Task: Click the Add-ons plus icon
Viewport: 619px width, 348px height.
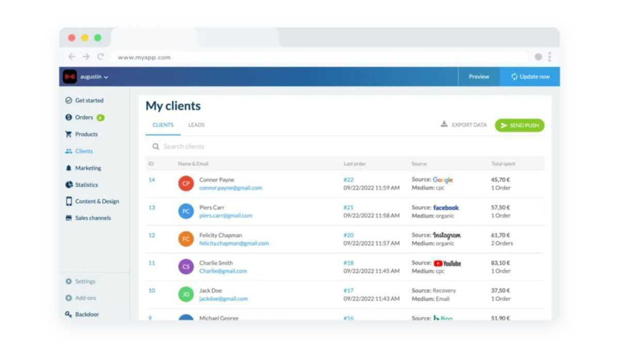Action: [x=69, y=298]
